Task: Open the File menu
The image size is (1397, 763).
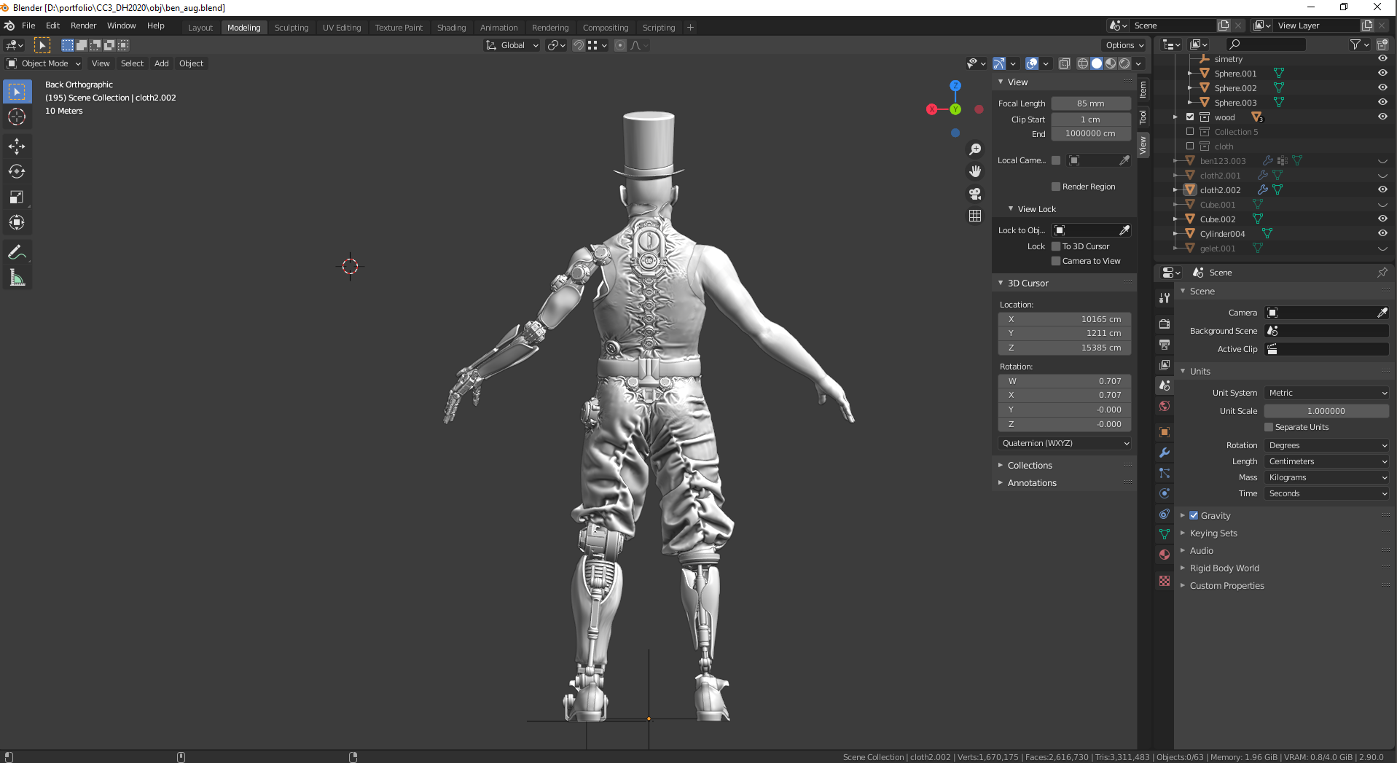Action: [28, 26]
